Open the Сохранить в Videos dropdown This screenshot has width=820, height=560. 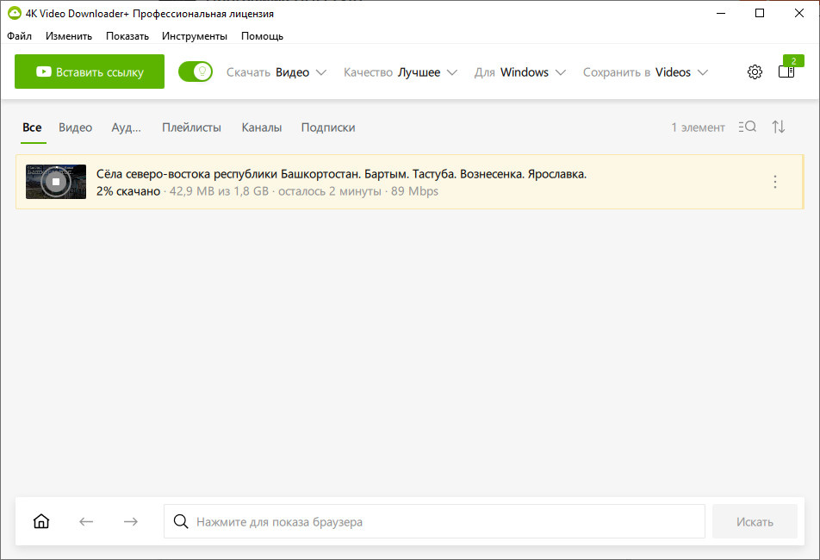coord(645,72)
